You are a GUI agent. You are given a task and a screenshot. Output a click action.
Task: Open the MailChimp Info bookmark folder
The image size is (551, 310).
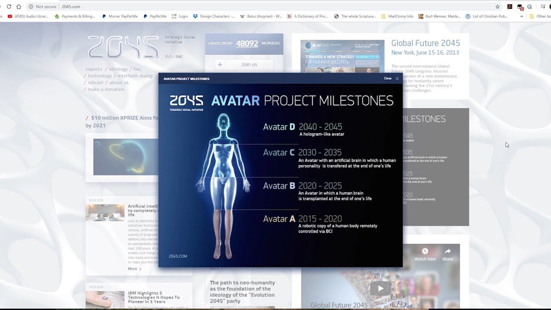[397, 16]
